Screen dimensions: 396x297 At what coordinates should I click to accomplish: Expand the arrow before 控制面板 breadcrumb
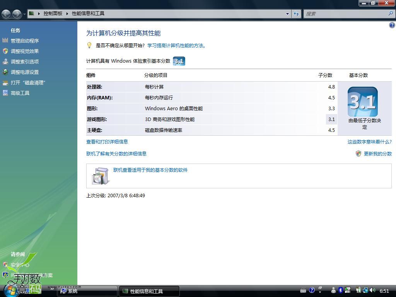(x=39, y=14)
